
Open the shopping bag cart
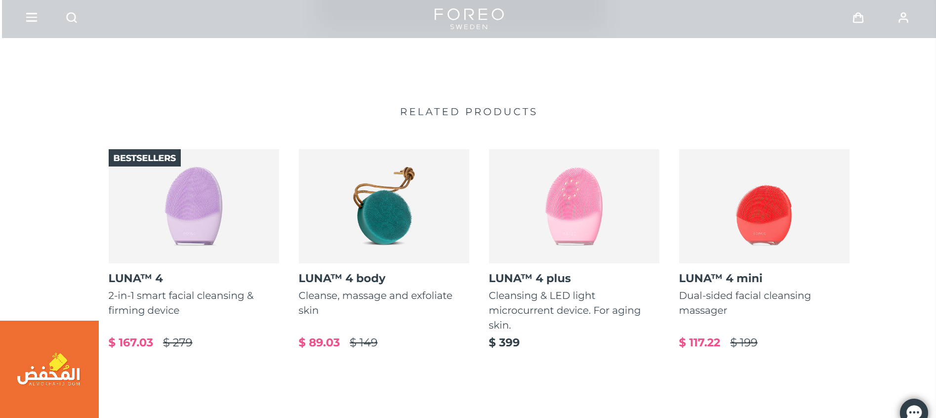pos(858,18)
